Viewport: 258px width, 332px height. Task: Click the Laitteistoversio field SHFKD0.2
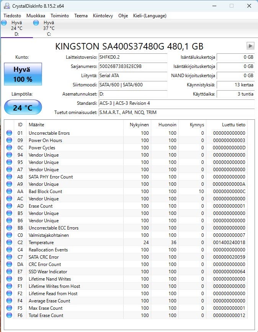pos(133,57)
